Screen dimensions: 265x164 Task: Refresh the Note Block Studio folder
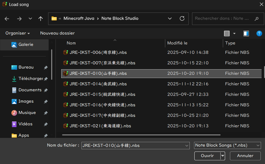[x=182, y=18]
